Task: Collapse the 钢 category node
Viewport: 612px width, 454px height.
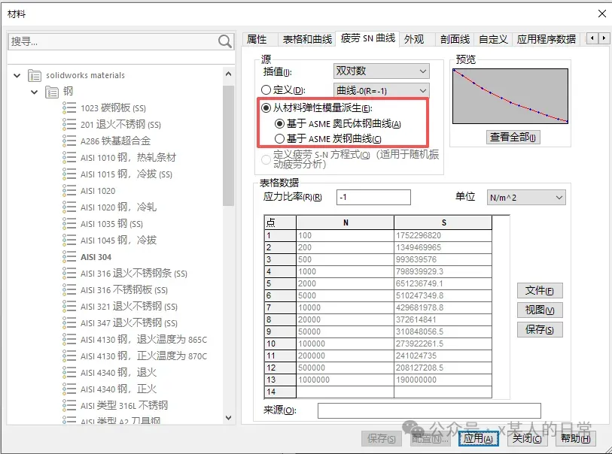Action: point(35,92)
